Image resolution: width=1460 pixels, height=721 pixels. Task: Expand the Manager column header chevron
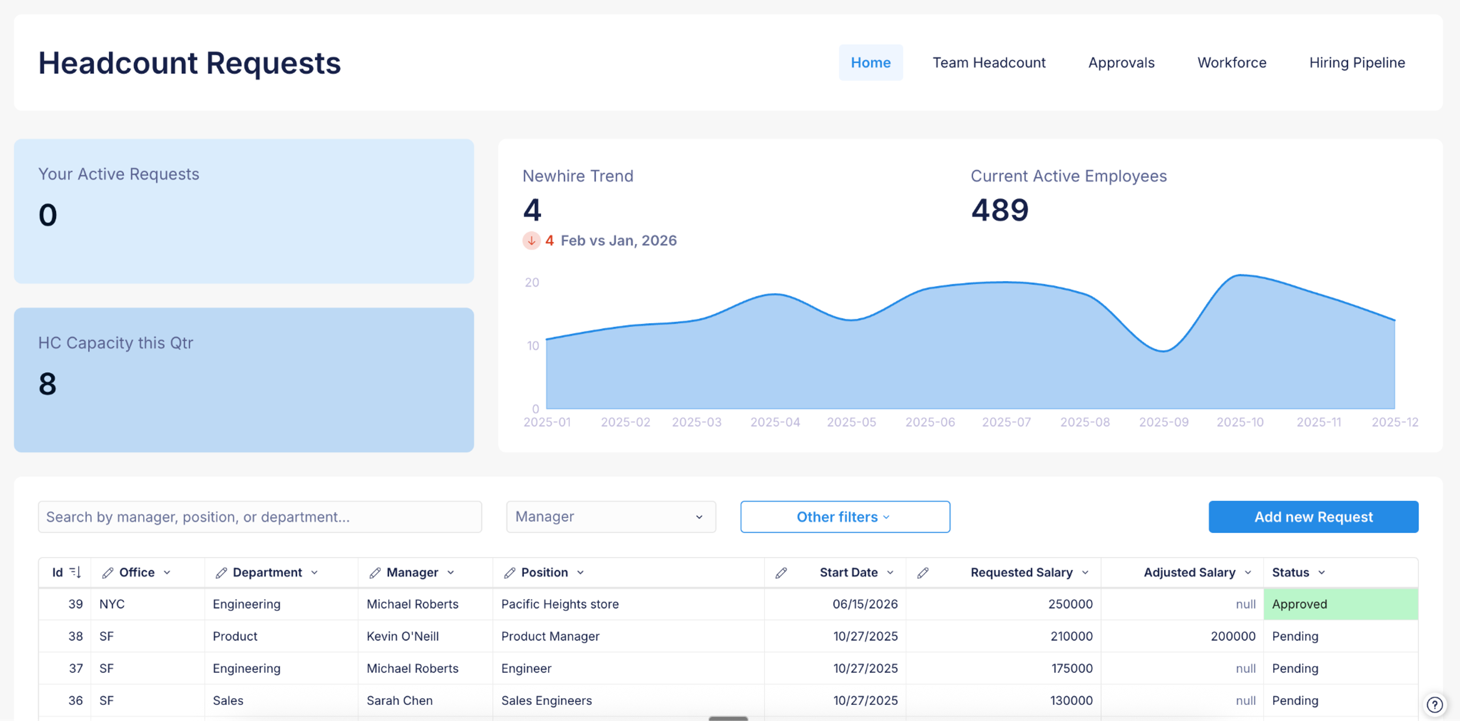451,572
